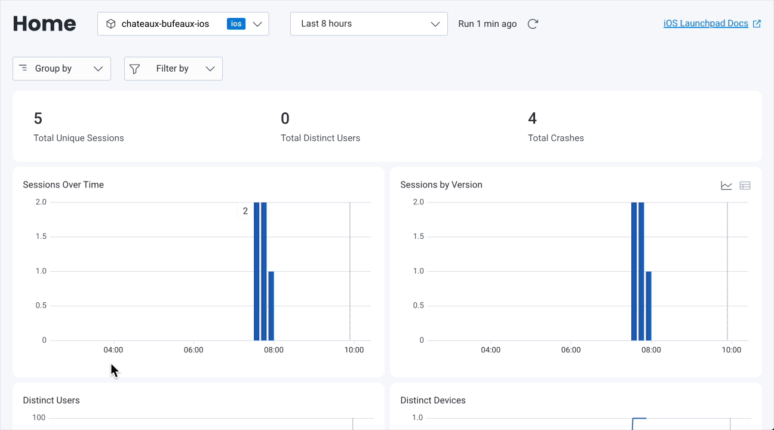This screenshot has width=774, height=430.
Task: Click the Total Distinct Users metric
Action: click(x=320, y=138)
